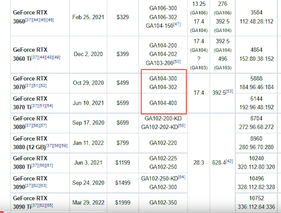Click the 336:112:84:336 core config text
Screen dimensions: 281x213
point(257,207)
